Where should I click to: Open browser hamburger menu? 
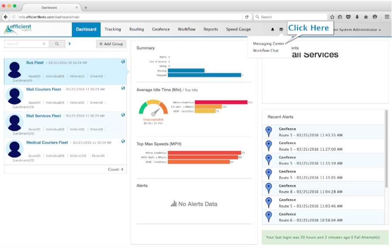click(x=387, y=17)
